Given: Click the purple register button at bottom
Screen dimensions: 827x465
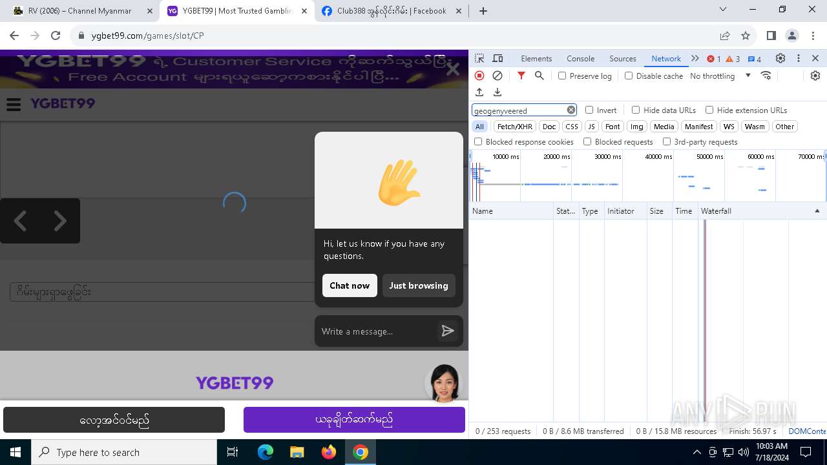Looking at the screenshot, I should 354,420.
